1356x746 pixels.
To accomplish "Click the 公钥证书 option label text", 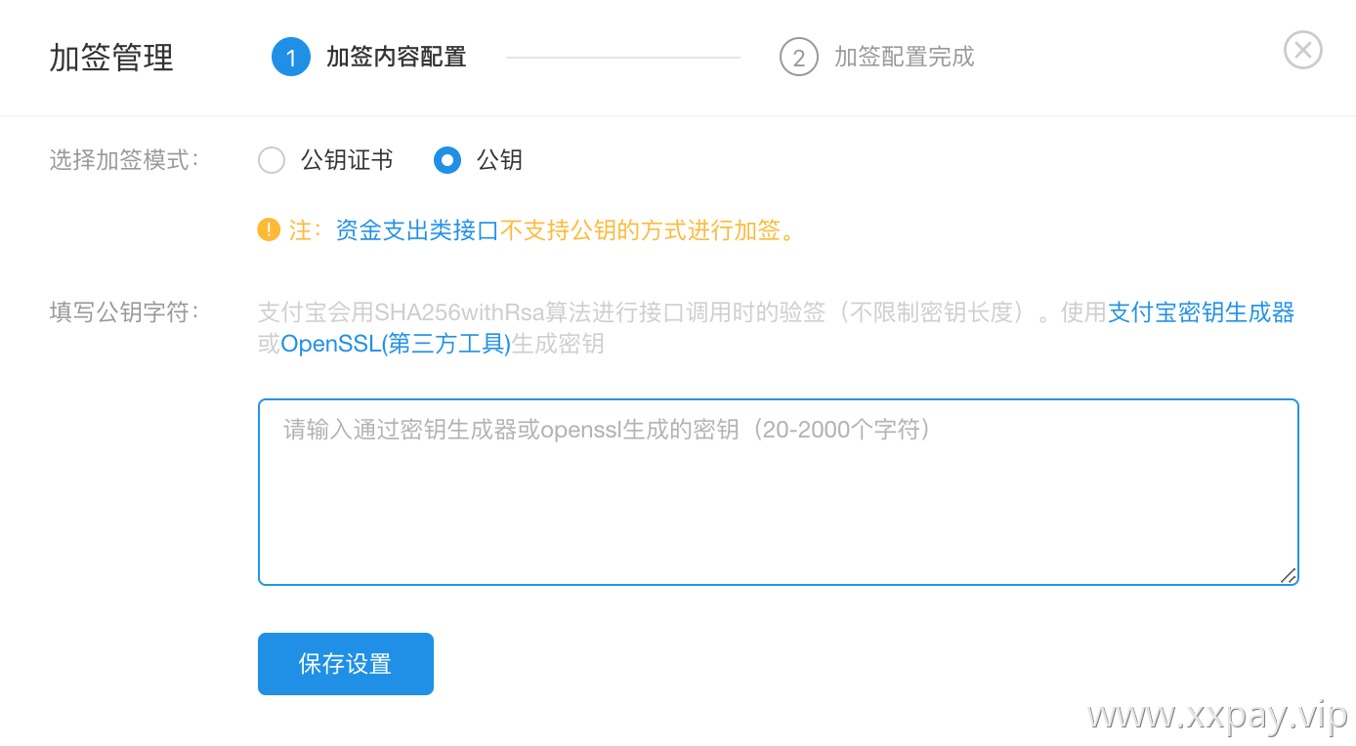I will (347, 160).
